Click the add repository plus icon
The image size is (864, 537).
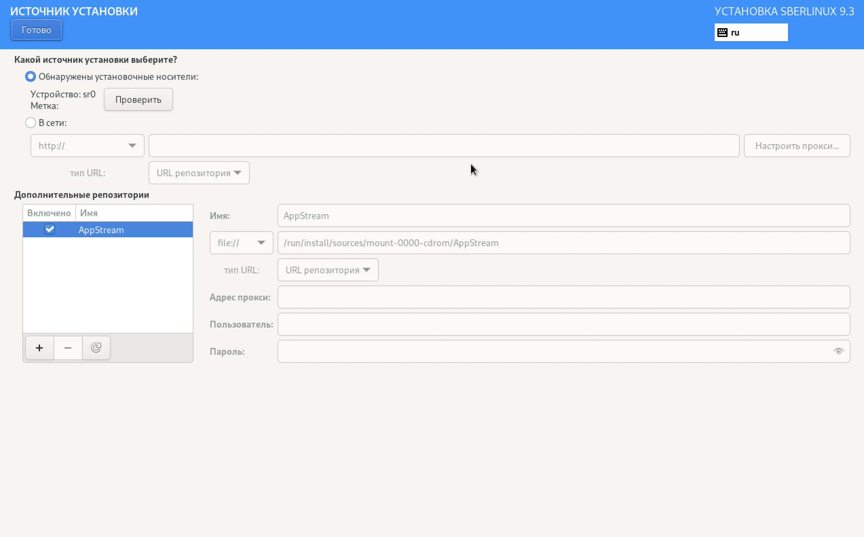coord(39,348)
